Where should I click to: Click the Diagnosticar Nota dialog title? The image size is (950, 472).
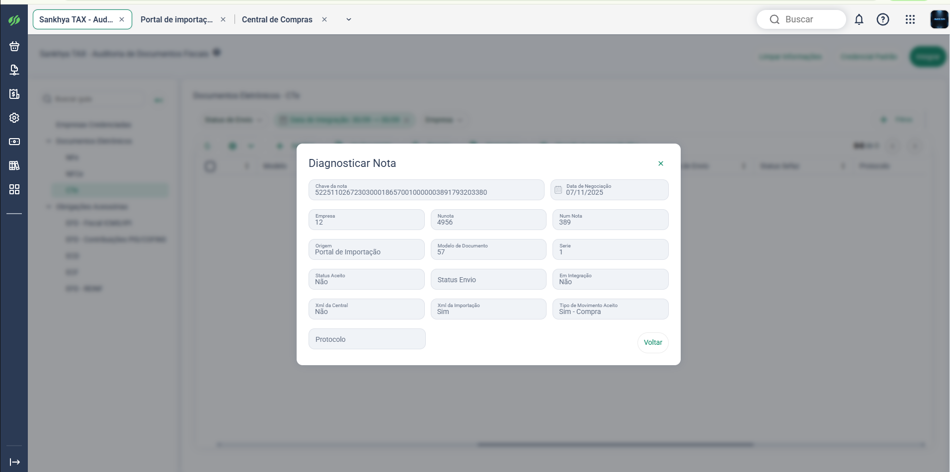point(352,163)
